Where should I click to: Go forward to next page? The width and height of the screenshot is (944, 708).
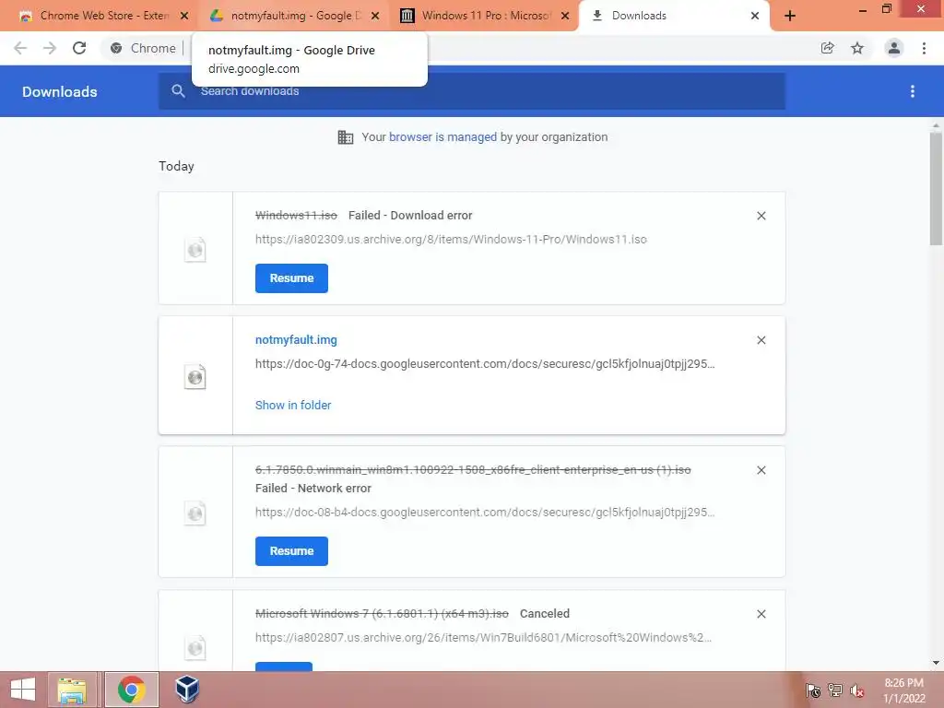pos(50,48)
